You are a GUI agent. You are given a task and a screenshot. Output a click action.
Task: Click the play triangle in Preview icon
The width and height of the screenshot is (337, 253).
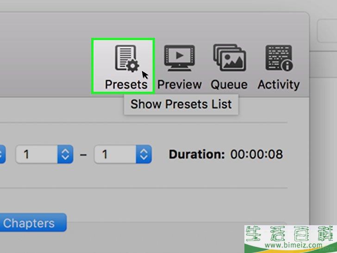[180, 55]
